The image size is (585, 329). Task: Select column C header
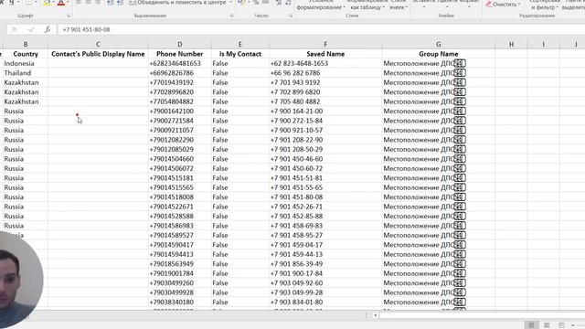pyautogui.click(x=98, y=44)
